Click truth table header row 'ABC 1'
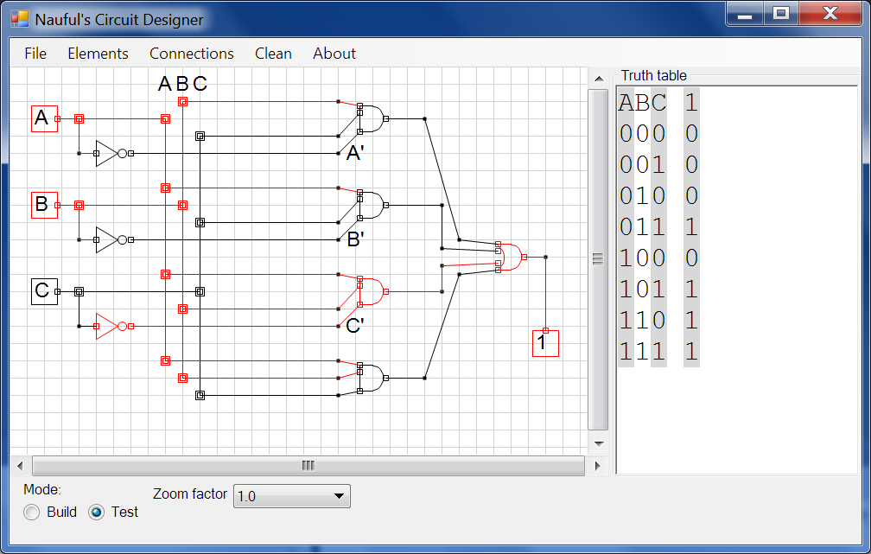Viewport: 871px width, 554px height. coord(658,103)
